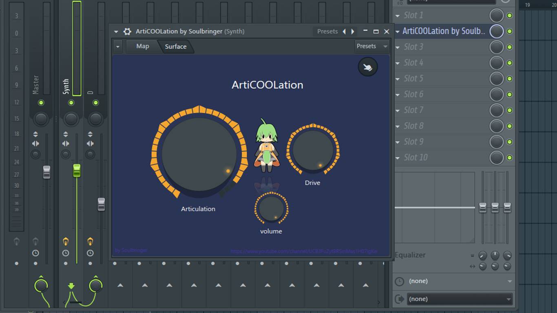Open the Slot 1 menu arrow
557x313 pixels.
click(398, 15)
